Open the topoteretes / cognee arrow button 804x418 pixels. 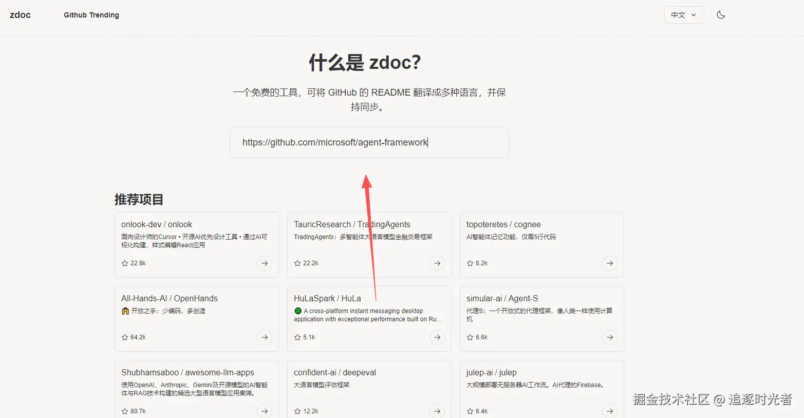610,263
